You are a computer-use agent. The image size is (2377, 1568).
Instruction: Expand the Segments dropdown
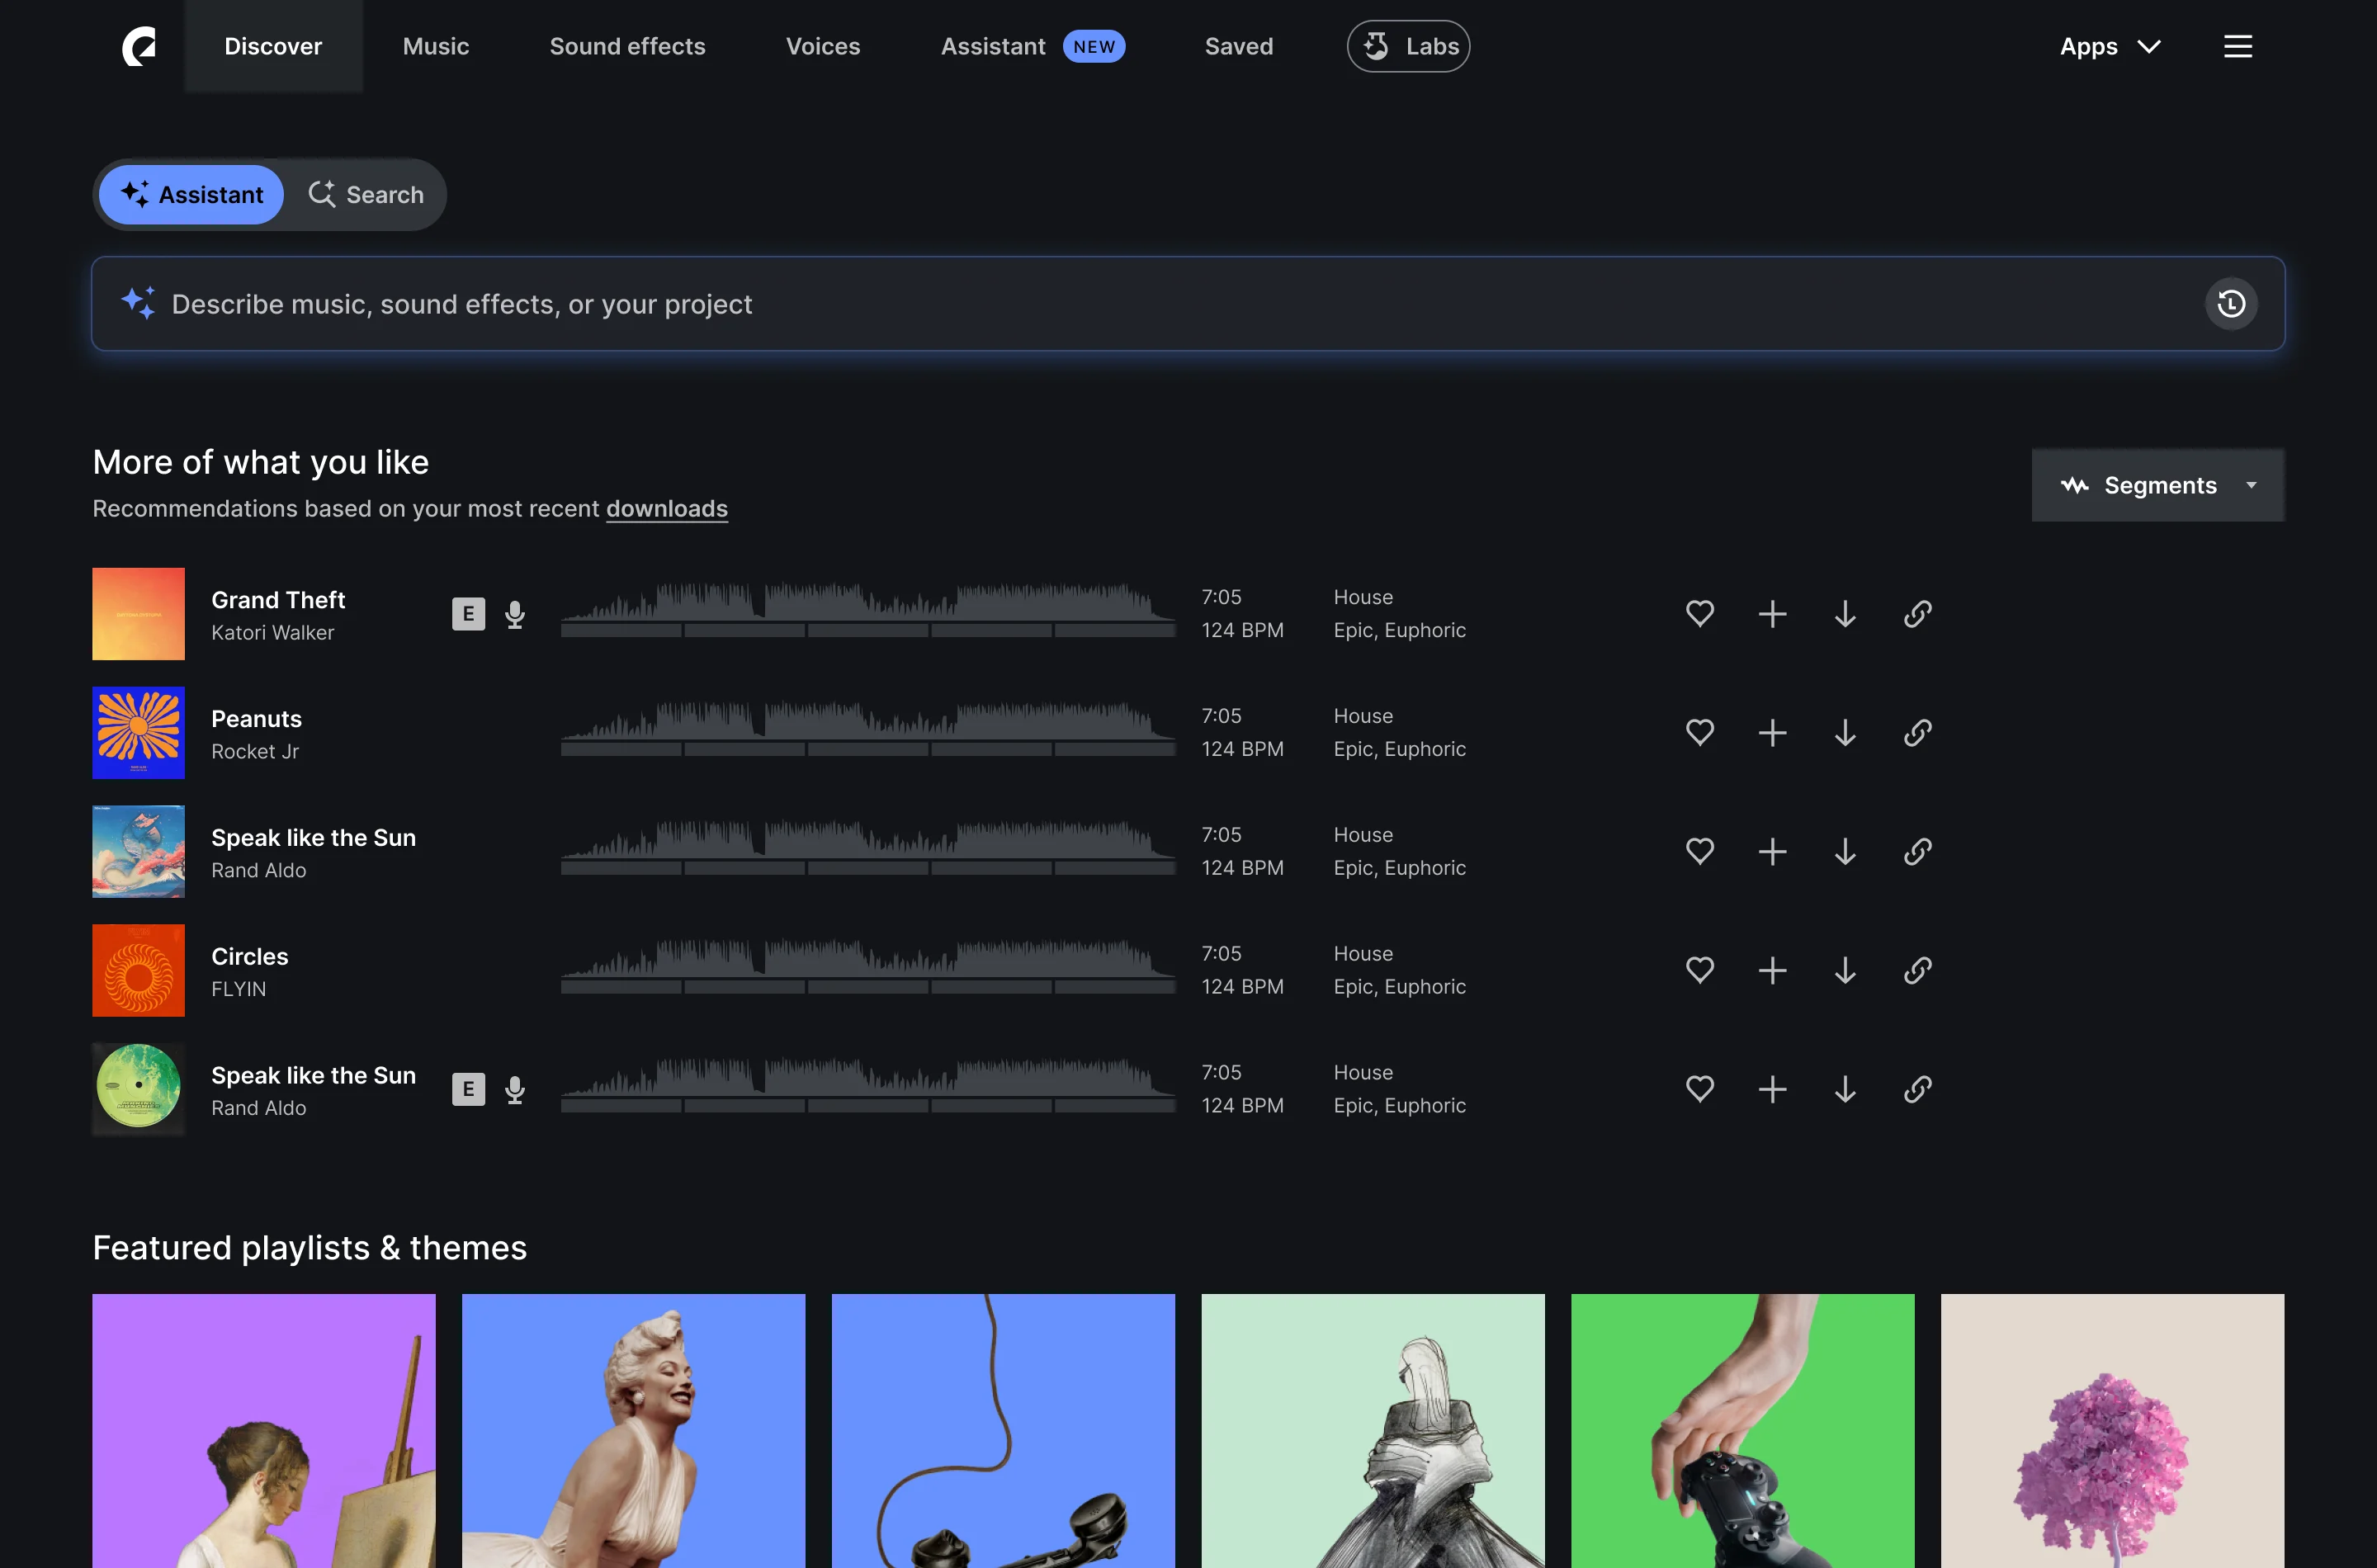pyautogui.click(x=2157, y=485)
